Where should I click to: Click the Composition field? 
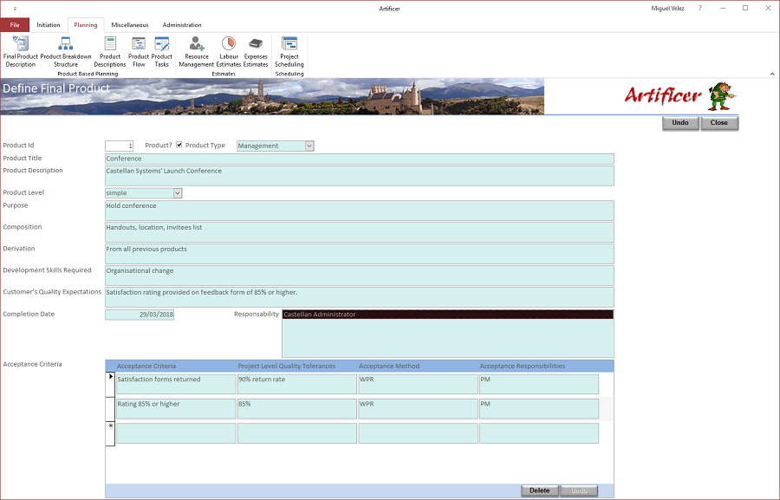[360, 232]
